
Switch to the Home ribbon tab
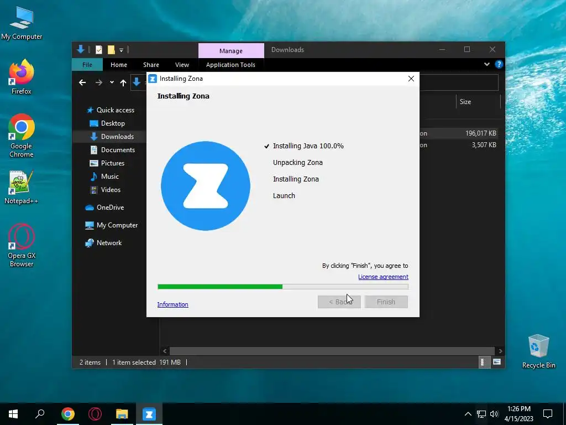pos(119,65)
